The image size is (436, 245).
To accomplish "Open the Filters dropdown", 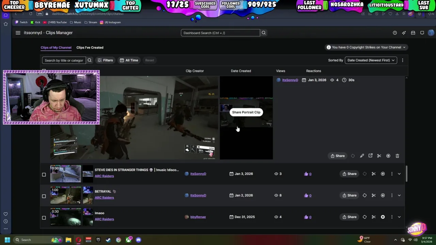I will pos(105,60).
